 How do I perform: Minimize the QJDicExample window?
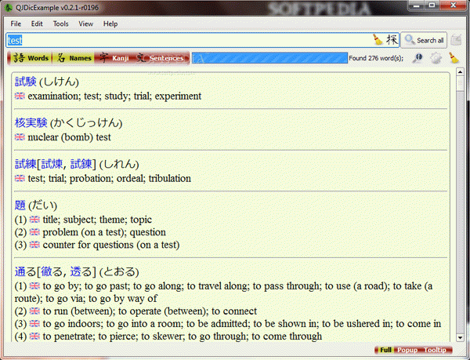tap(417, 5)
